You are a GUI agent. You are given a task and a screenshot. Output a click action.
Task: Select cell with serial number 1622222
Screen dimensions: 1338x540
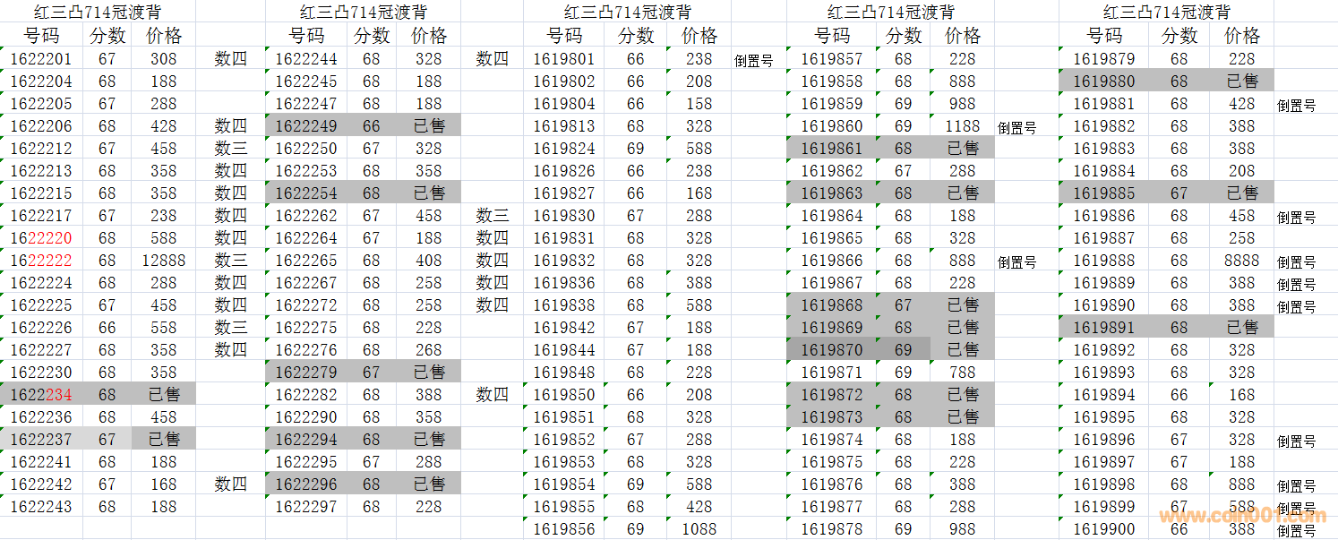coord(41,261)
